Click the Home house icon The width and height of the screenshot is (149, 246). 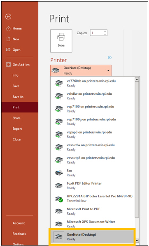[x=8, y=28]
